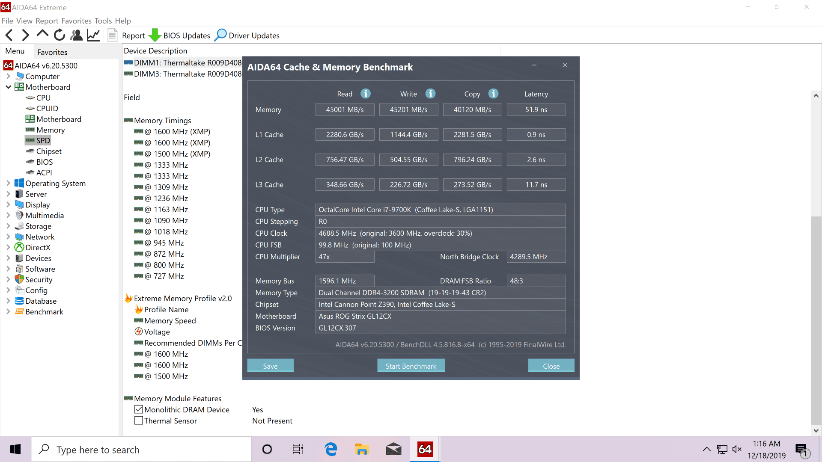Click the Refresh toolbar icon
Image resolution: width=822 pixels, height=462 pixels.
(60, 35)
